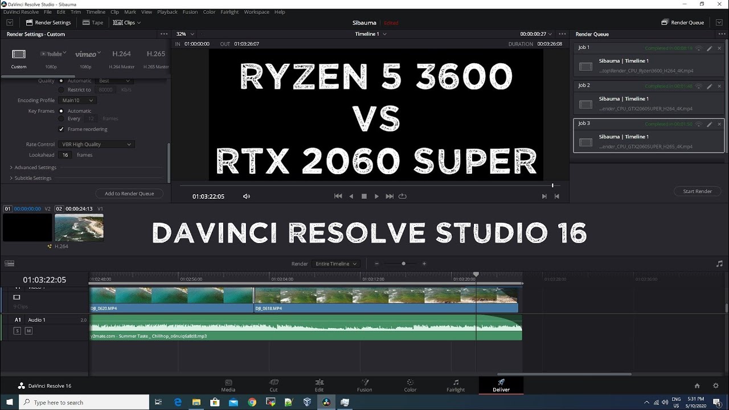Open the Cut page
Viewport: 729px width, 410px height.
(273, 386)
